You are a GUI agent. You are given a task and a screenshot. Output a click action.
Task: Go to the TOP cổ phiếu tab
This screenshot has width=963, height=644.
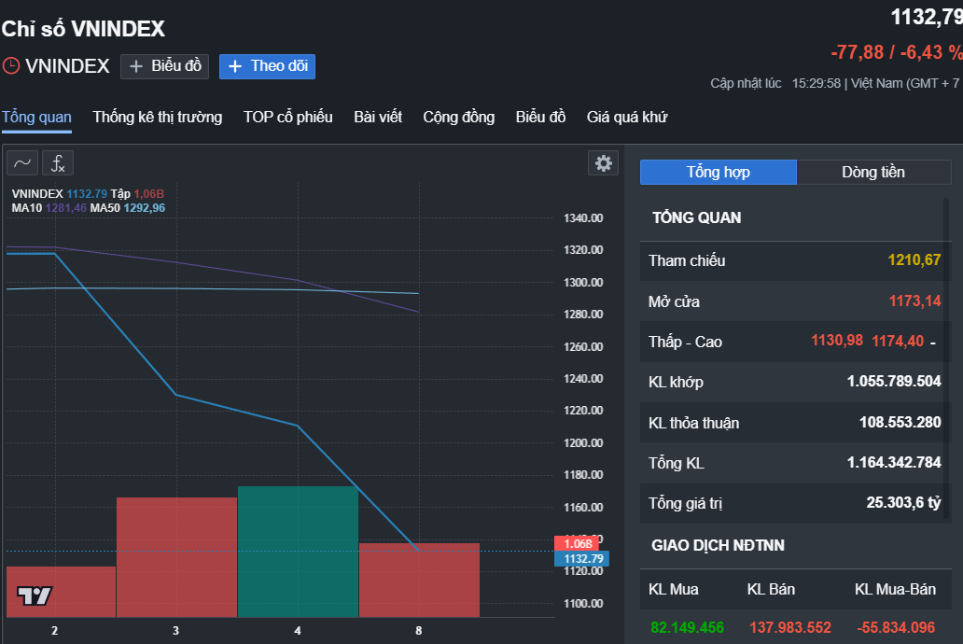tap(287, 117)
